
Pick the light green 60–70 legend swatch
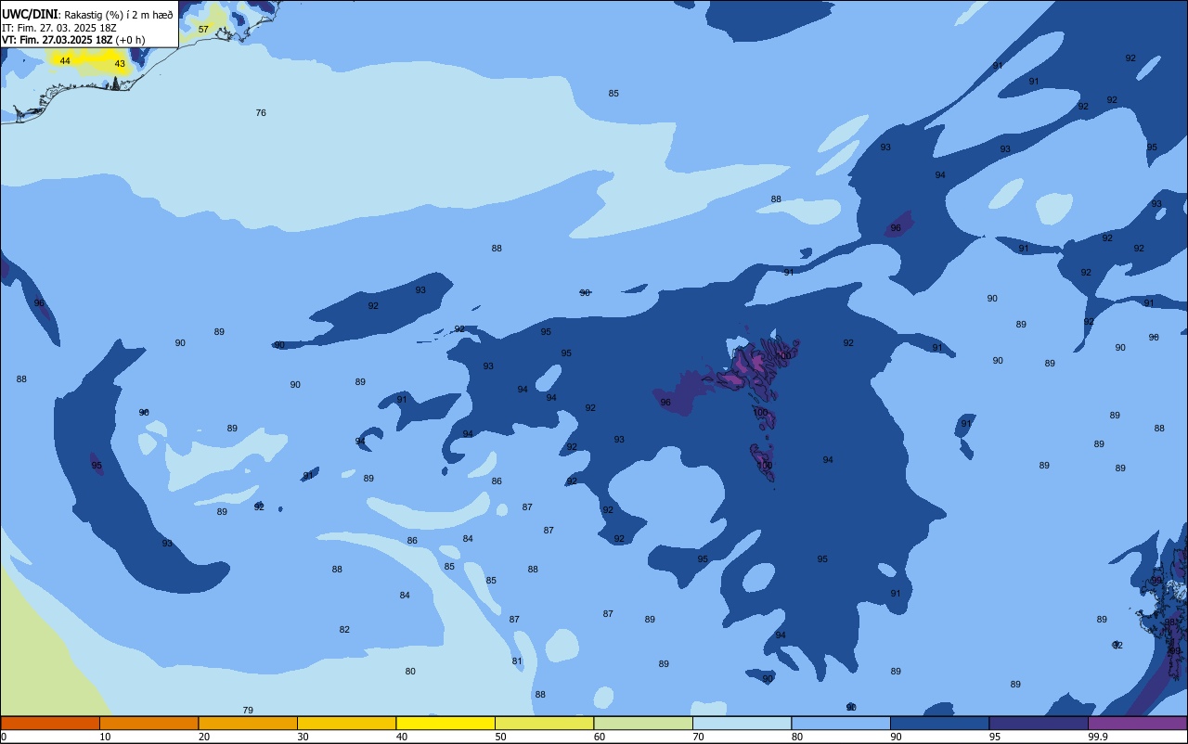coord(643,723)
